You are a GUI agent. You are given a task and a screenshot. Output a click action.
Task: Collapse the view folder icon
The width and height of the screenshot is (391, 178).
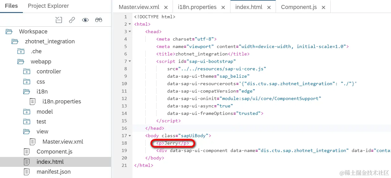[x=27, y=132]
